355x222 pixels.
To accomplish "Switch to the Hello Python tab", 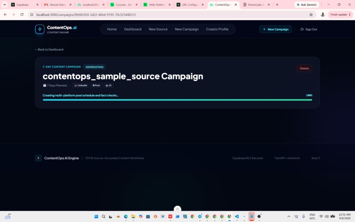I will pyautogui.click(x=156, y=4).
